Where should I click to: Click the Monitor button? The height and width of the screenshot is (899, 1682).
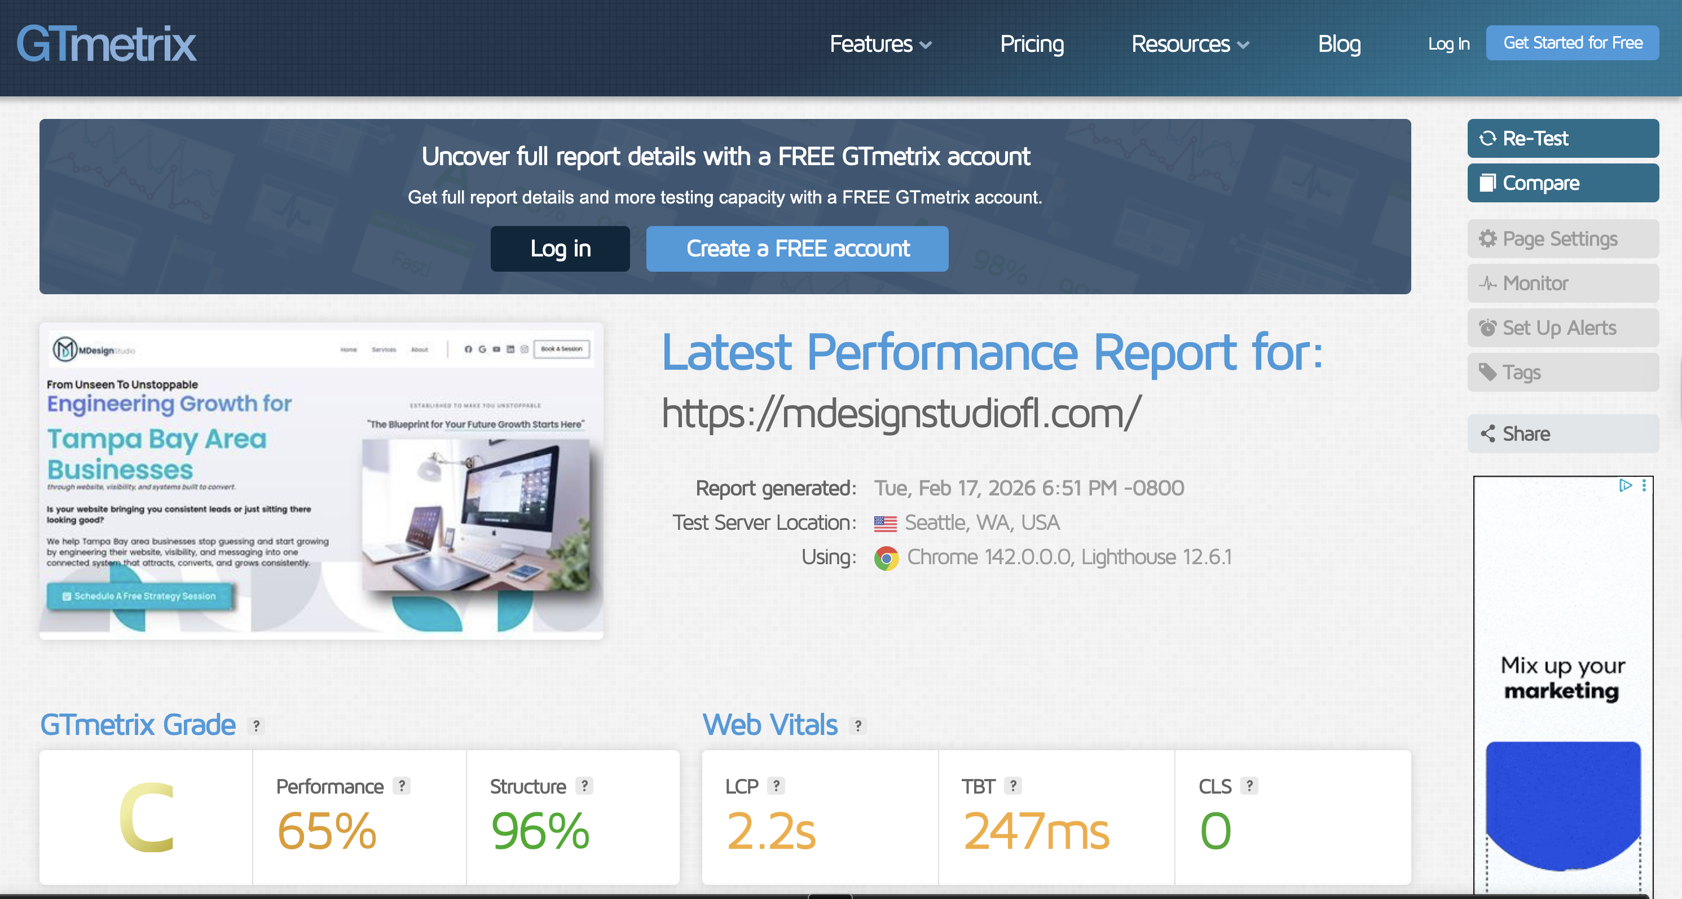click(x=1562, y=283)
